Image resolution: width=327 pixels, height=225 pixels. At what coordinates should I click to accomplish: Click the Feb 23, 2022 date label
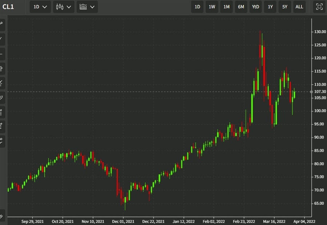[x=244, y=221]
